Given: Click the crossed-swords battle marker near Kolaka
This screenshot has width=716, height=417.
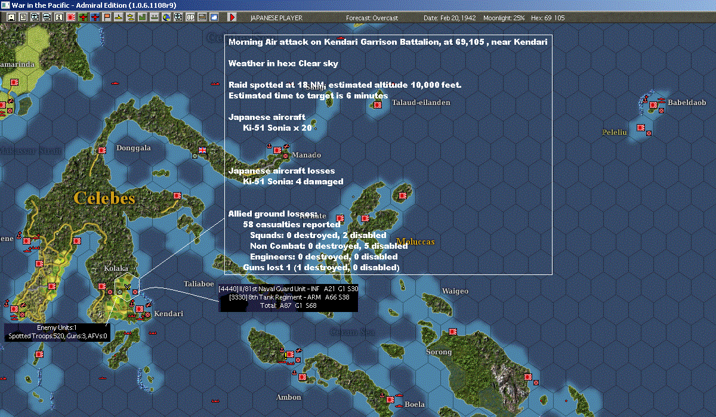Looking at the screenshot, I should tap(127, 286).
